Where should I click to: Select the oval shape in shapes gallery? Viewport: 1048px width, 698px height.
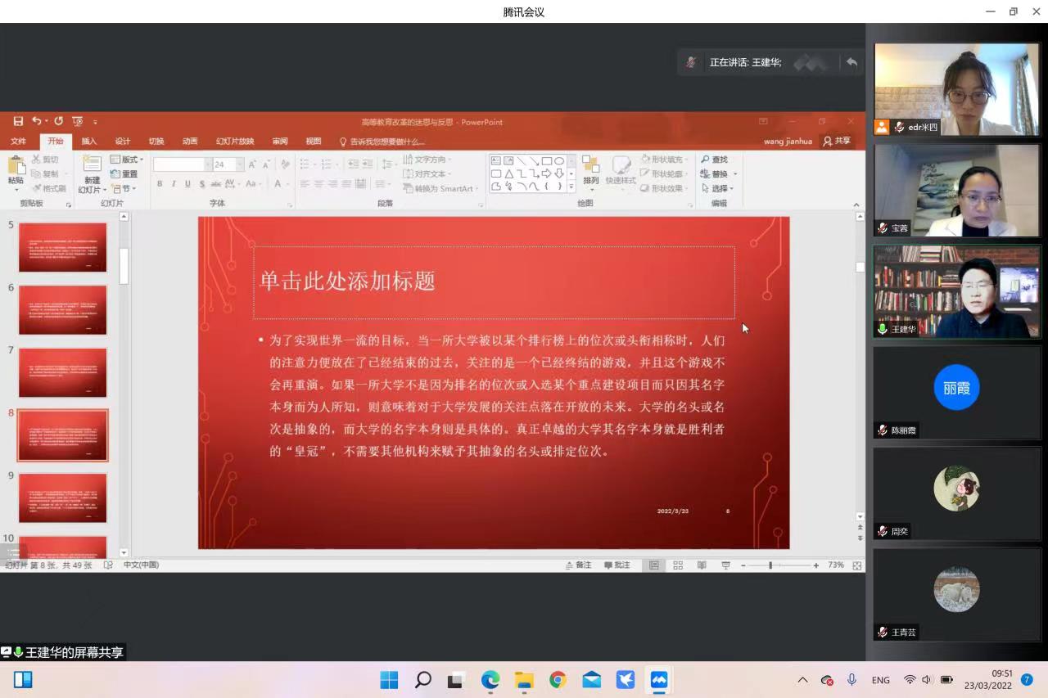click(x=559, y=160)
